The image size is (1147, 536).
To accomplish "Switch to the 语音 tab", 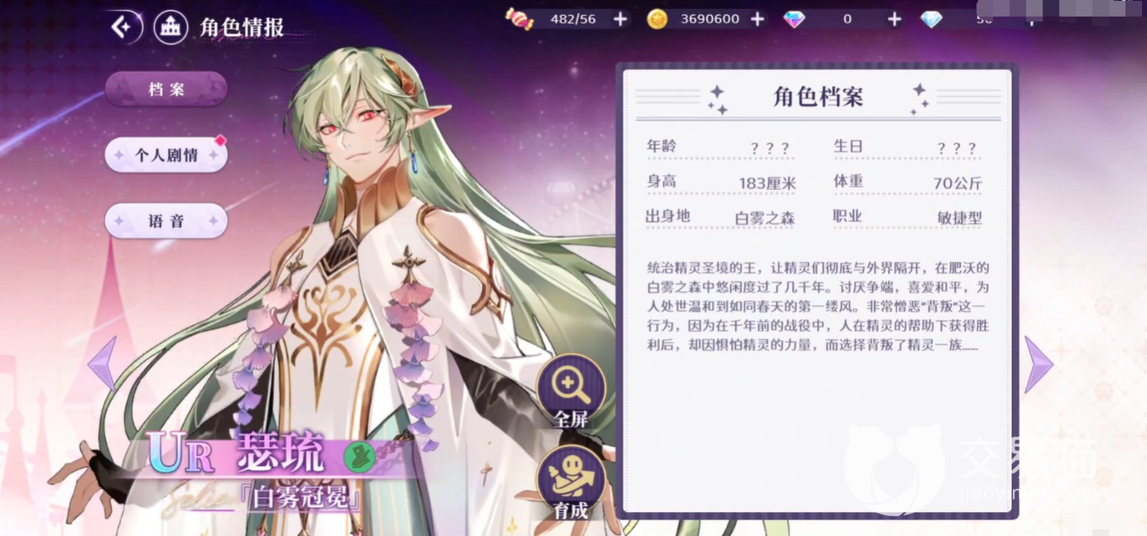I will coord(166,221).
